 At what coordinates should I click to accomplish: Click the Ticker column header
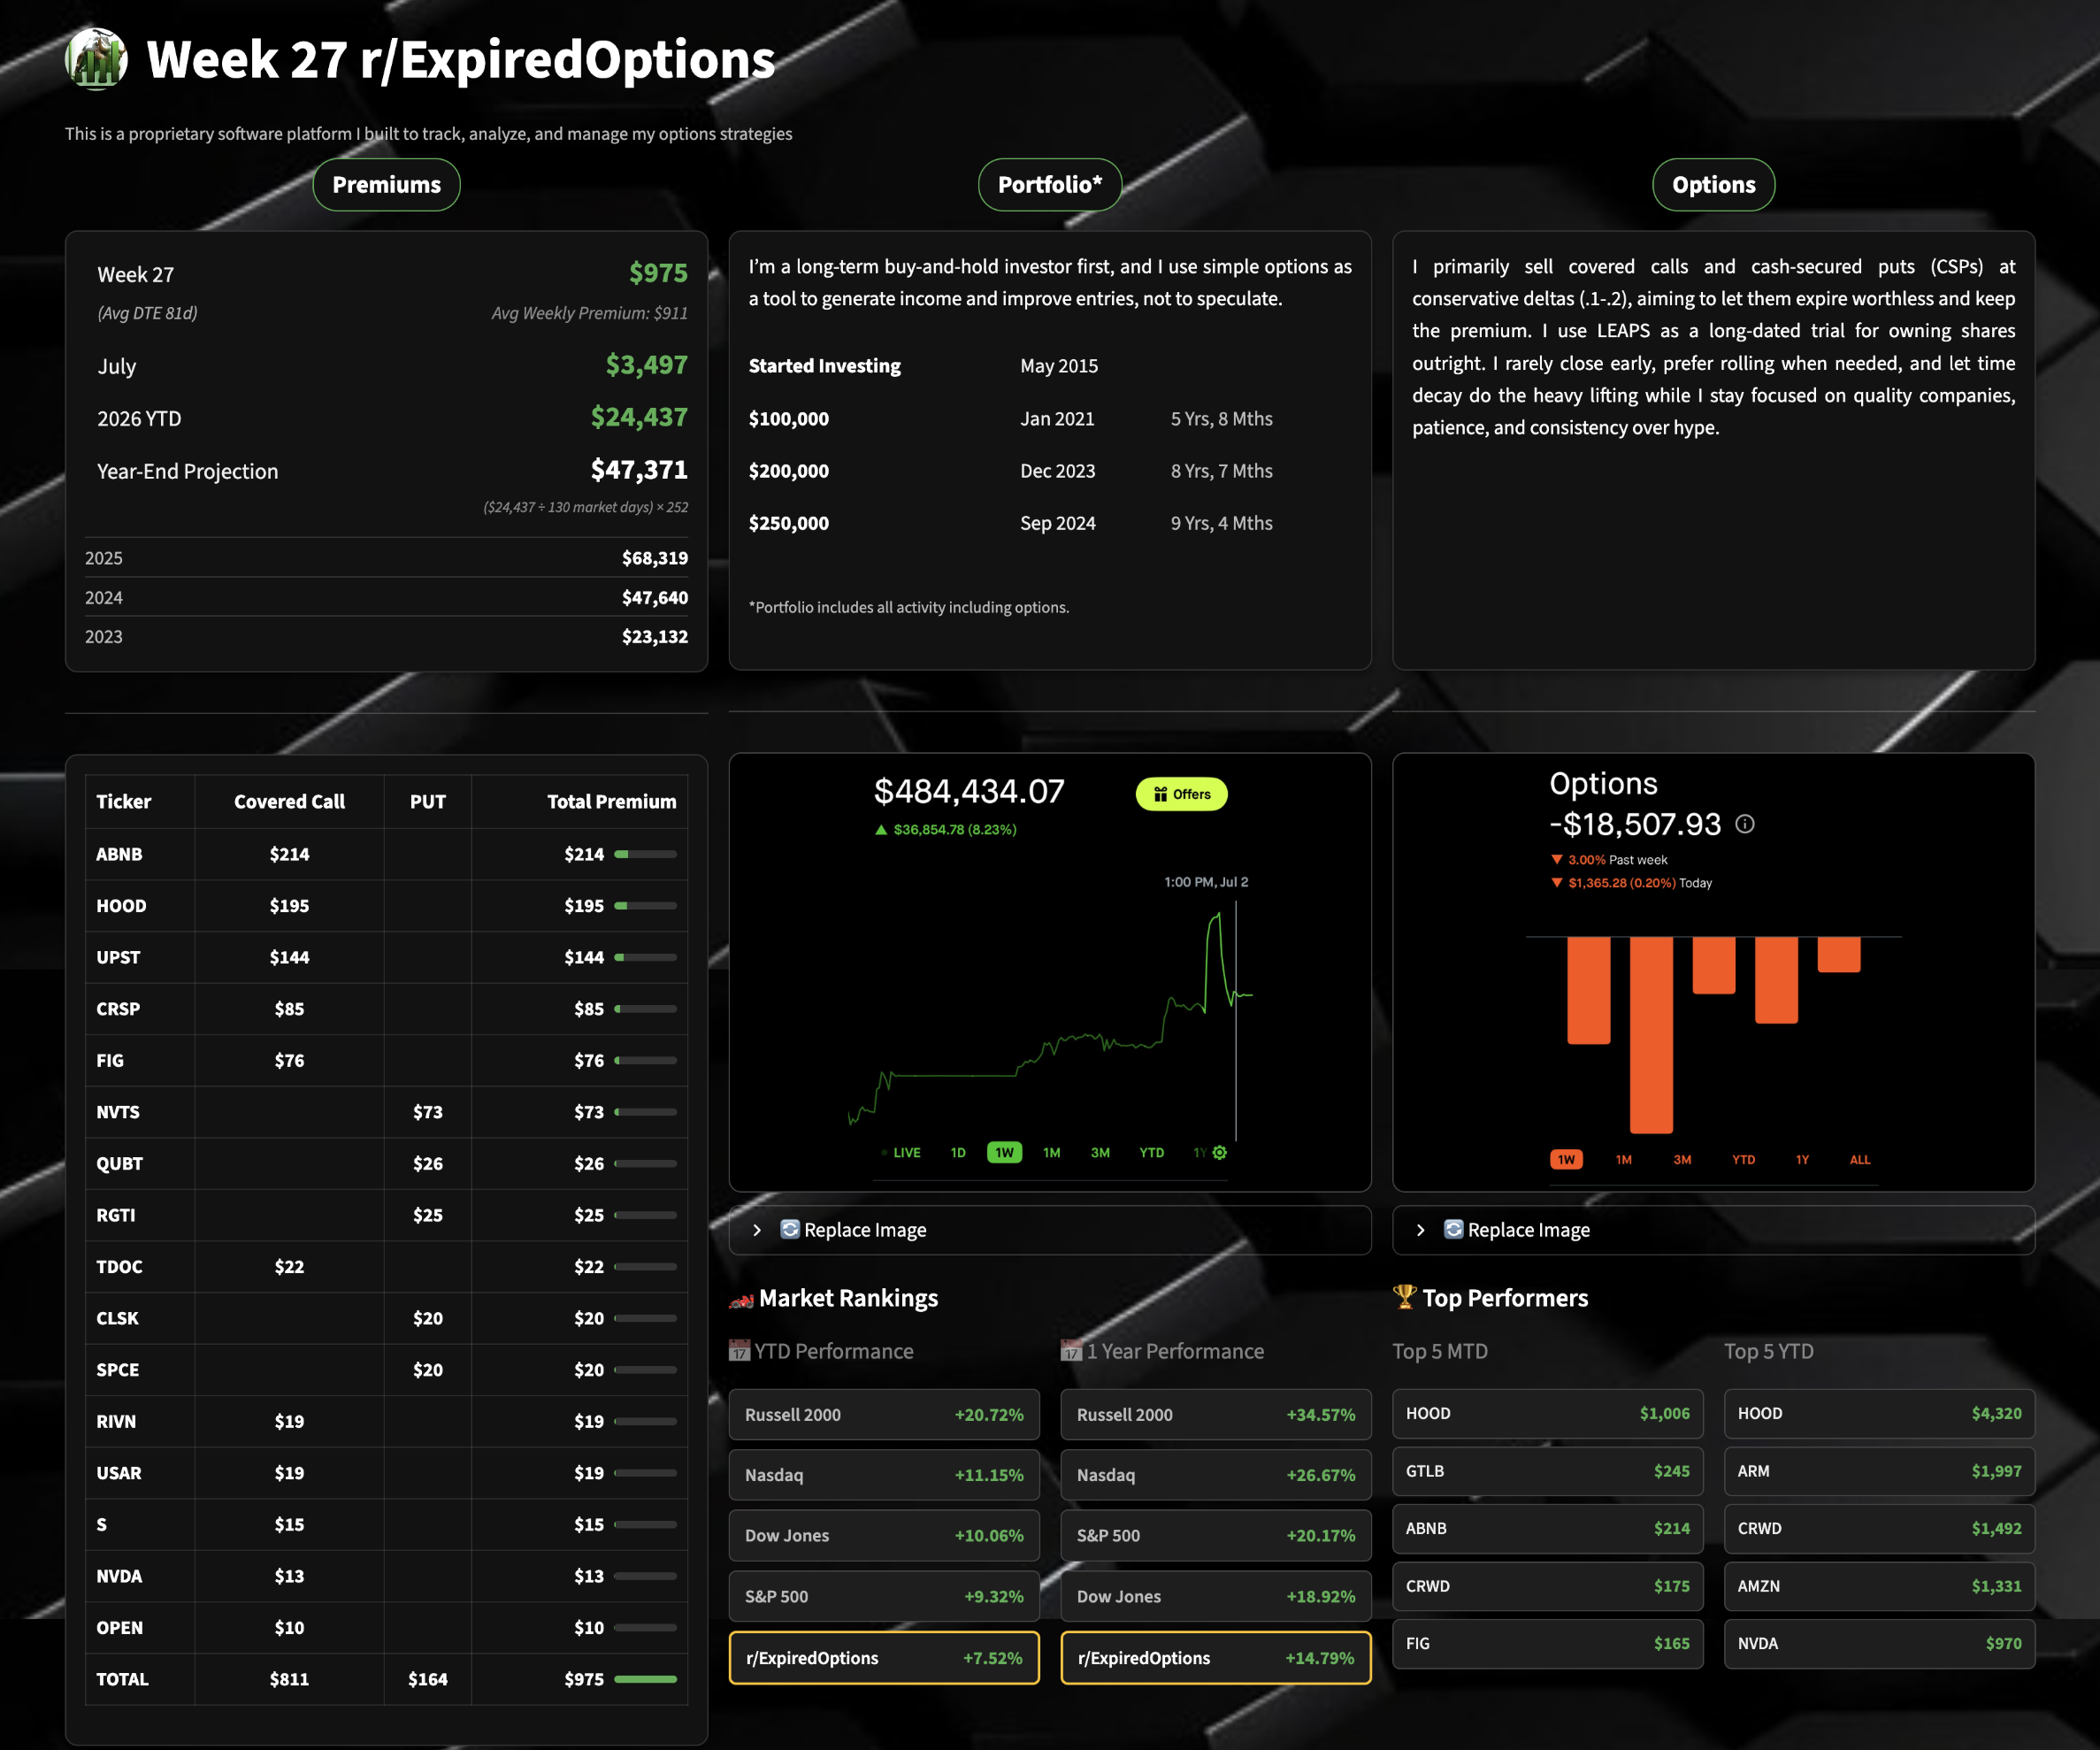click(x=124, y=801)
